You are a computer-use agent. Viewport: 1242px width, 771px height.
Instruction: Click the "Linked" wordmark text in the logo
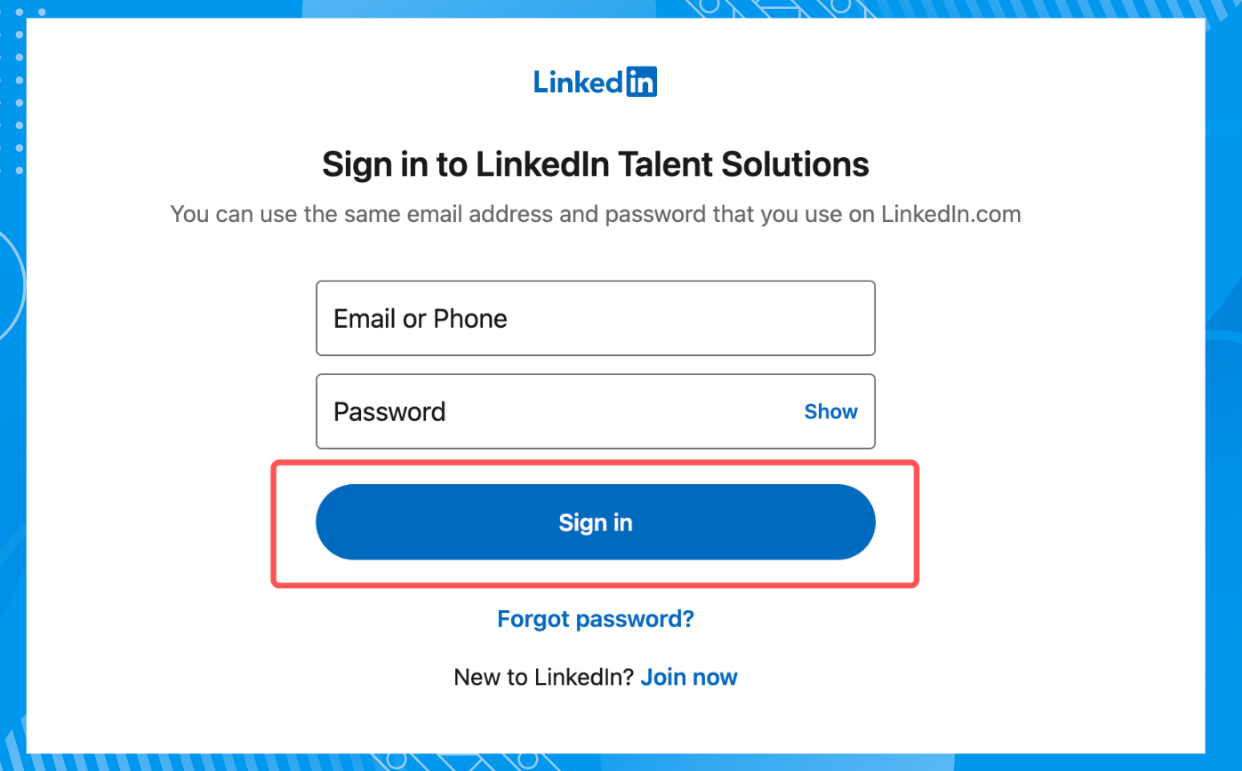[579, 82]
